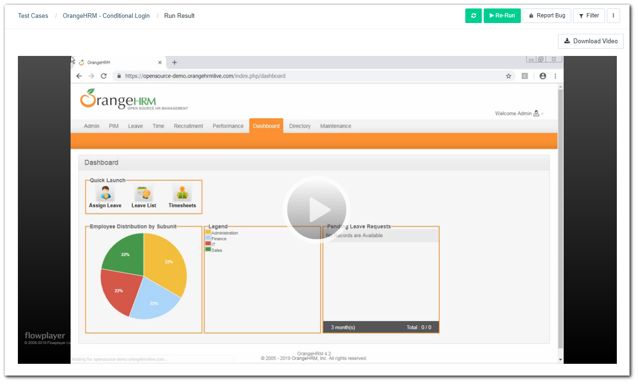Viewport: 638px width, 384px height.
Task: Open the Filter options
Action: 589,16
